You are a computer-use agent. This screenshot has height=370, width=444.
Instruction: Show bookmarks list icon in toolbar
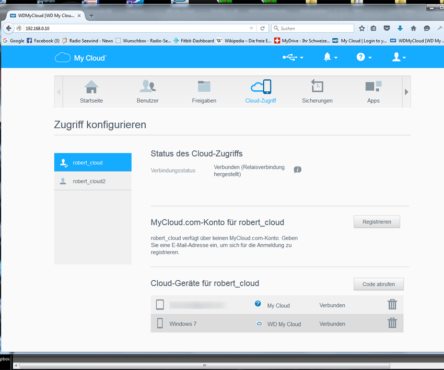pyautogui.click(x=373, y=28)
